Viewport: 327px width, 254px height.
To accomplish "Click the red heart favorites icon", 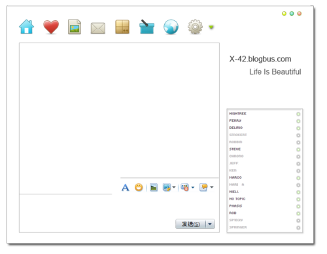I will (51, 27).
